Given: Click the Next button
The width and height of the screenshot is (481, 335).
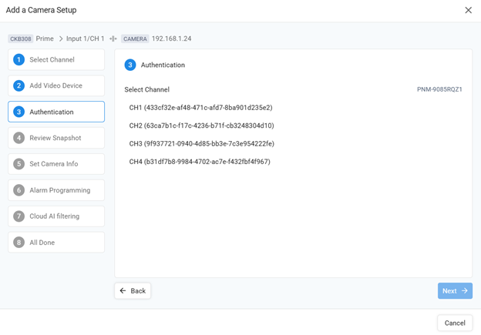Looking at the screenshot, I should (x=455, y=291).
